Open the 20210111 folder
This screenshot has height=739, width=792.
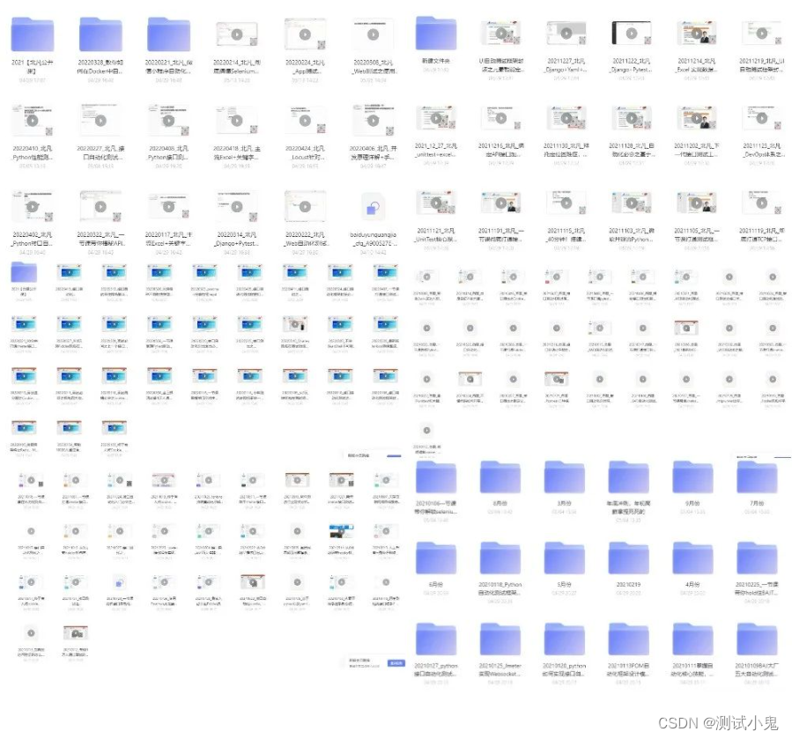[692, 639]
